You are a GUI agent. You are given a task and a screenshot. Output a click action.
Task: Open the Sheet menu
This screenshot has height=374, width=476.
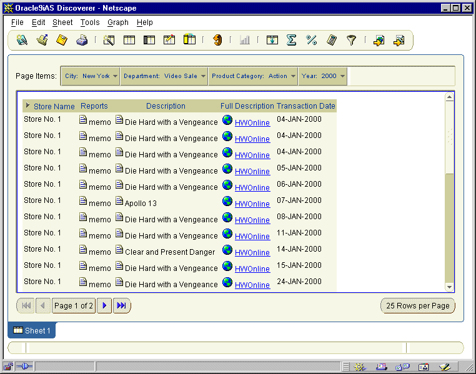point(62,22)
